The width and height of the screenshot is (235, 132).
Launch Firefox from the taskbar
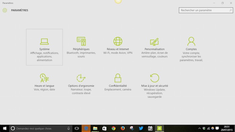point(123,128)
